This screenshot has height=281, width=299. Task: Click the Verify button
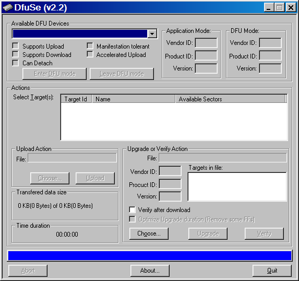[264, 233]
